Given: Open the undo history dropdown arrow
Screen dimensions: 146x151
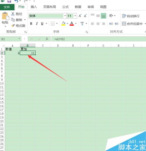Looking at the screenshot, I should click(20, 1).
